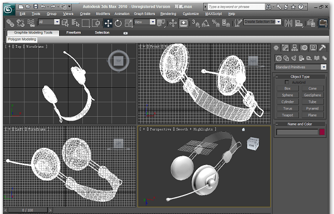Select the Unlink Selection tool
This screenshot has height=214, width=334.
click(x=21, y=23)
